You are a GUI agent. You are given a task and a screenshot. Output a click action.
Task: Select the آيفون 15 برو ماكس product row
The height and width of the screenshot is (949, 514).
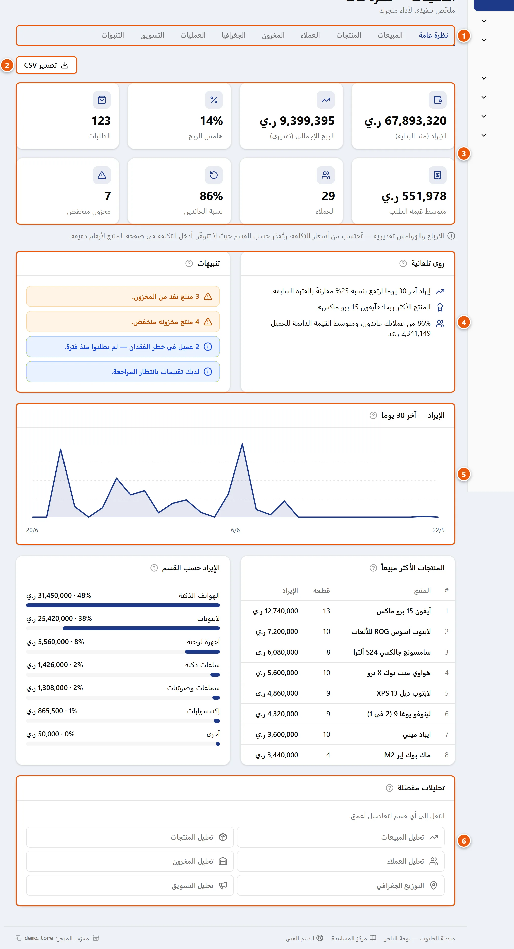[348, 611]
